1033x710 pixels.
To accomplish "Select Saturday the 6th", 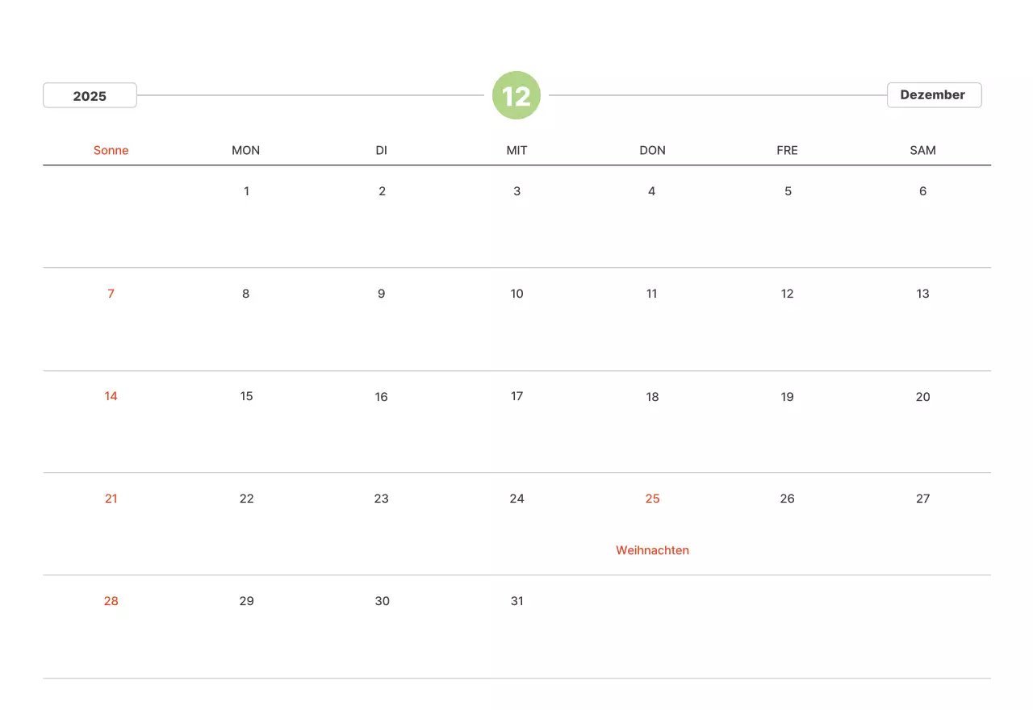I will (x=922, y=191).
